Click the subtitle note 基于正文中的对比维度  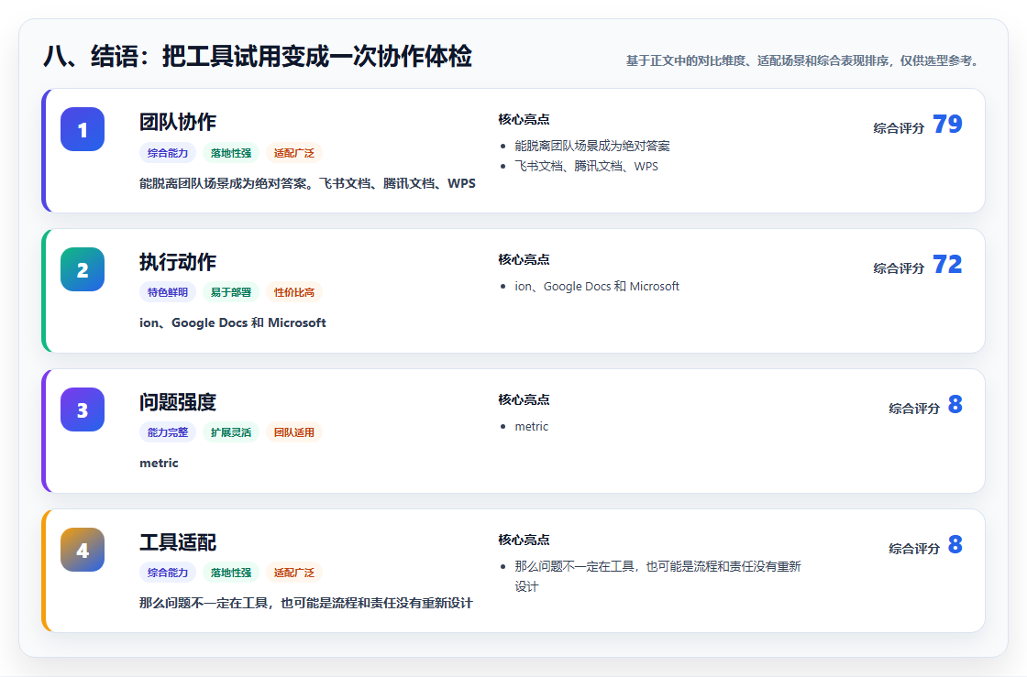[803, 60]
